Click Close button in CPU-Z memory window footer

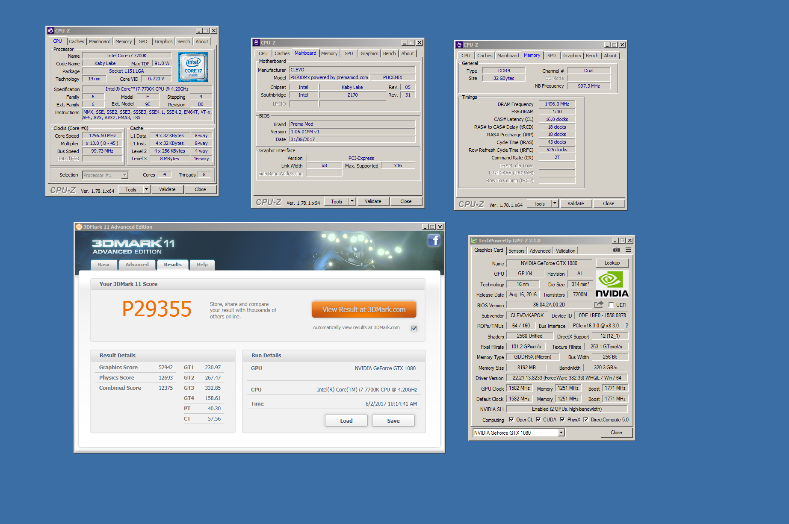[x=609, y=203]
